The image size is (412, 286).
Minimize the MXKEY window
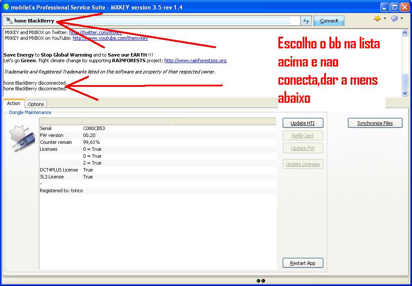[385, 7]
